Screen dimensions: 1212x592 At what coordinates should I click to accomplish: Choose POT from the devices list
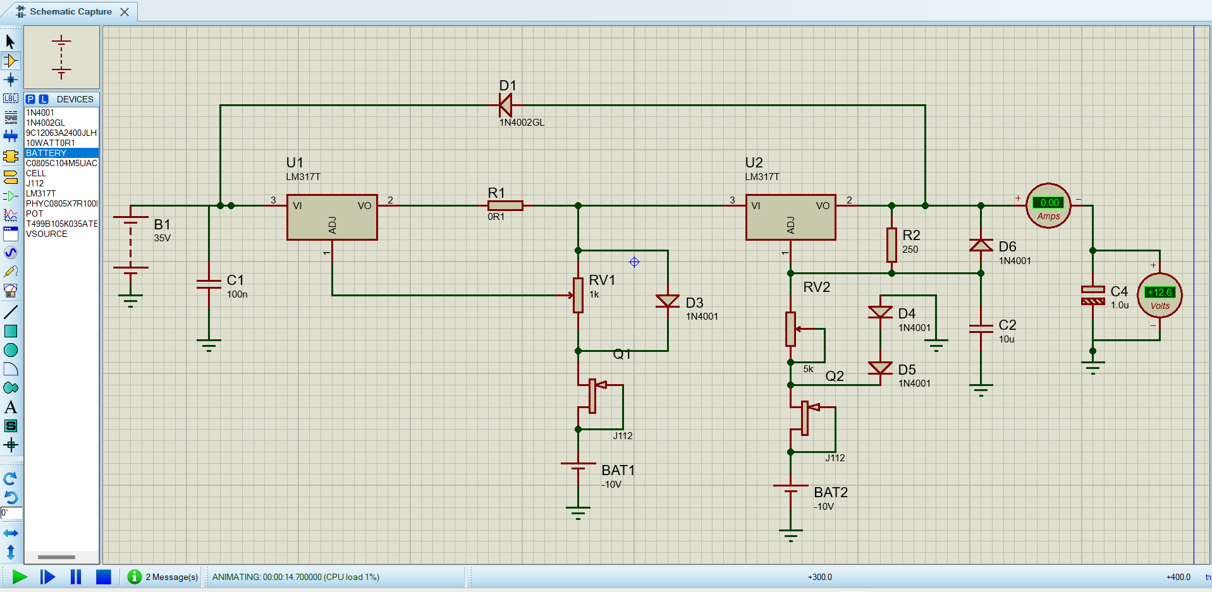point(34,214)
